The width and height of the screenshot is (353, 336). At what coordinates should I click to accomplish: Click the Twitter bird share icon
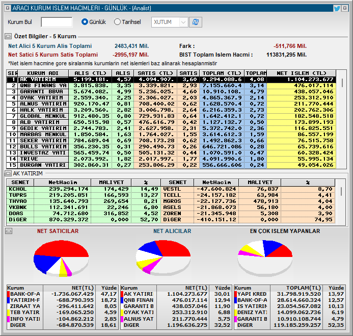tap(337, 8)
